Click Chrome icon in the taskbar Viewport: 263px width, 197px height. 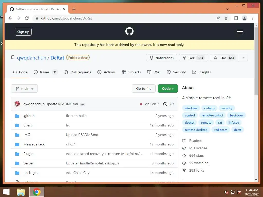[x=37, y=192]
